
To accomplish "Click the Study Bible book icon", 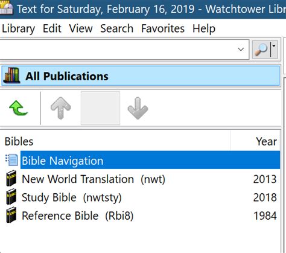I will pyautogui.click(x=11, y=197).
